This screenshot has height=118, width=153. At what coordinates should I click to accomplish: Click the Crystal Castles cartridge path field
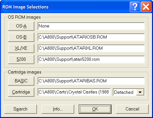click(x=74, y=92)
